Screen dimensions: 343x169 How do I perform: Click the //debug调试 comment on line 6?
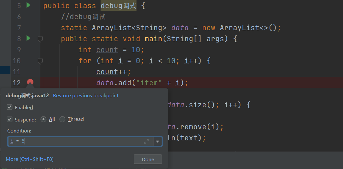(x=83, y=17)
